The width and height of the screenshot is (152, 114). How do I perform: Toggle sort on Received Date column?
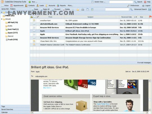128,17
